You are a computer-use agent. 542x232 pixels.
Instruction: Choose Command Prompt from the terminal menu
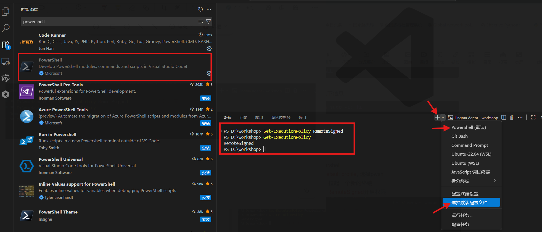[471, 145]
